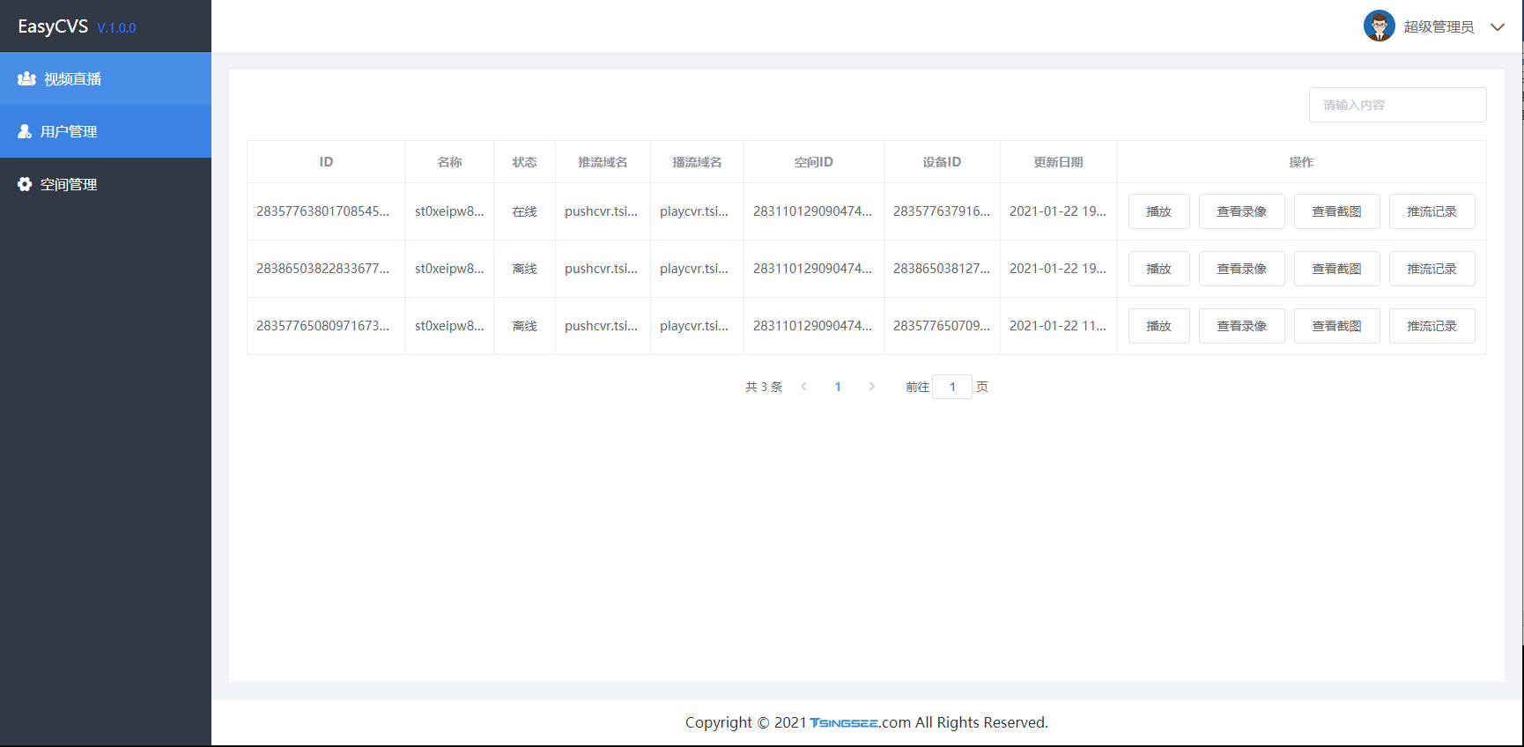1524x747 pixels.
Task: Expand the super admin dropdown chevron
Action: [x=1497, y=27]
